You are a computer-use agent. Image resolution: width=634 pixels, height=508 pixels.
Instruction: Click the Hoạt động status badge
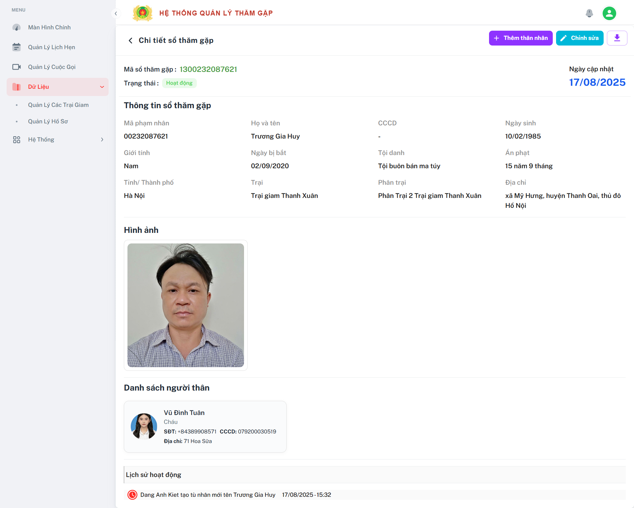(x=179, y=83)
